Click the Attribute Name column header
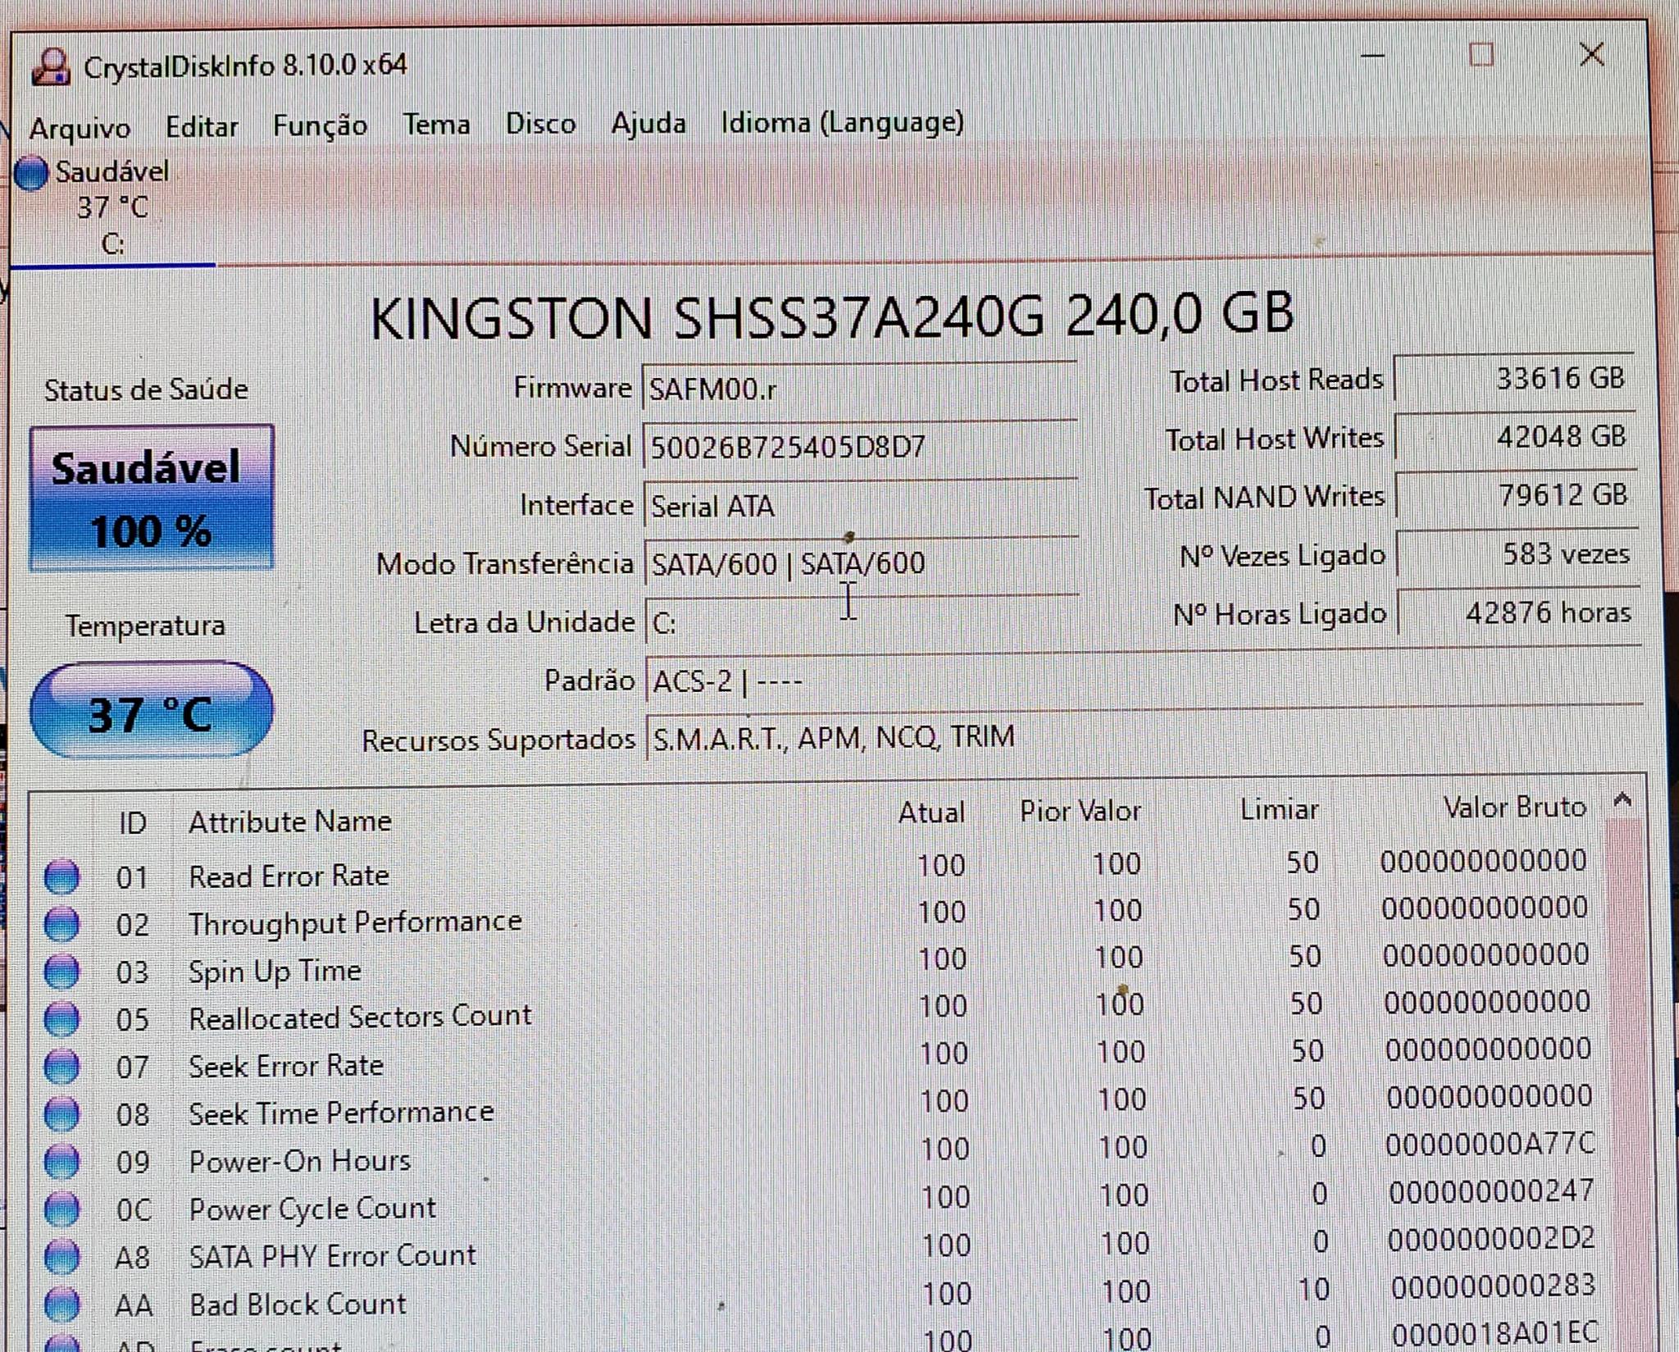 click(x=290, y=822)
